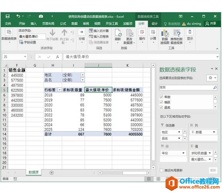
Task: Open 求和项:数量 dropdown in values area
Action: tap(210, 153)
